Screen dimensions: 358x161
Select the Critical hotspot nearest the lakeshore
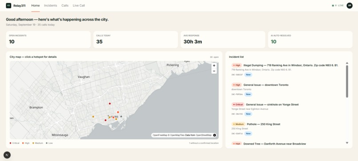(x=105, y=120)
